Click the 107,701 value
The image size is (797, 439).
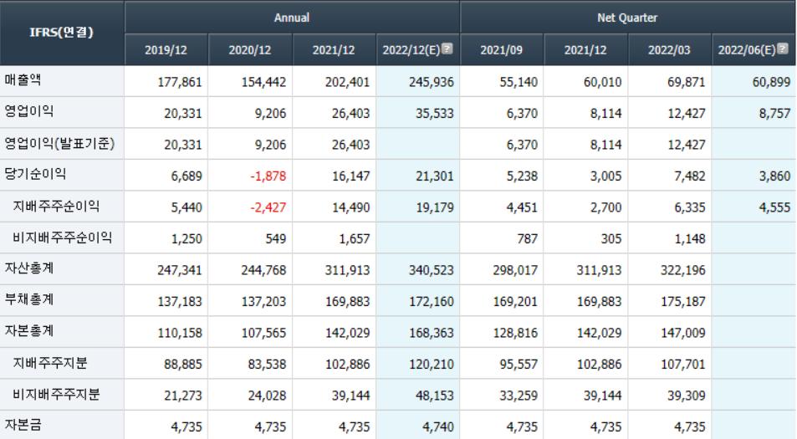click(682, 365)
